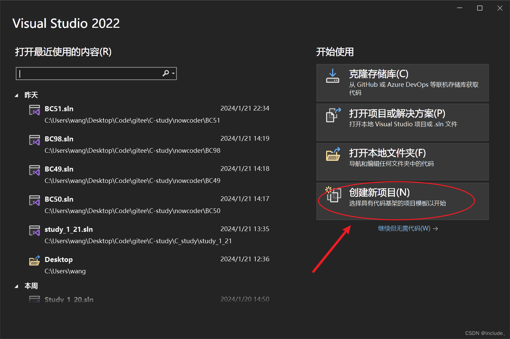This screenshot has height=339, width=510.
Task: Click 选择具有代码基架的项目模板 description
Action: [398, 203]
